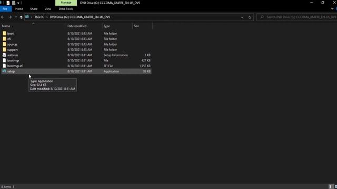Click Setup Information type of autorun
337x189 pixels.
coord(116,55)
